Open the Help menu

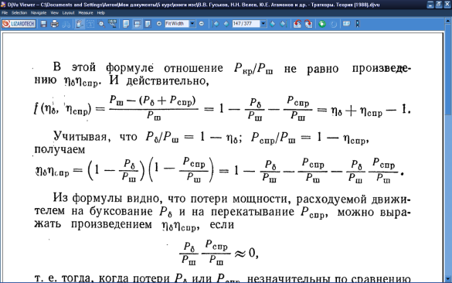click(101, 12)
